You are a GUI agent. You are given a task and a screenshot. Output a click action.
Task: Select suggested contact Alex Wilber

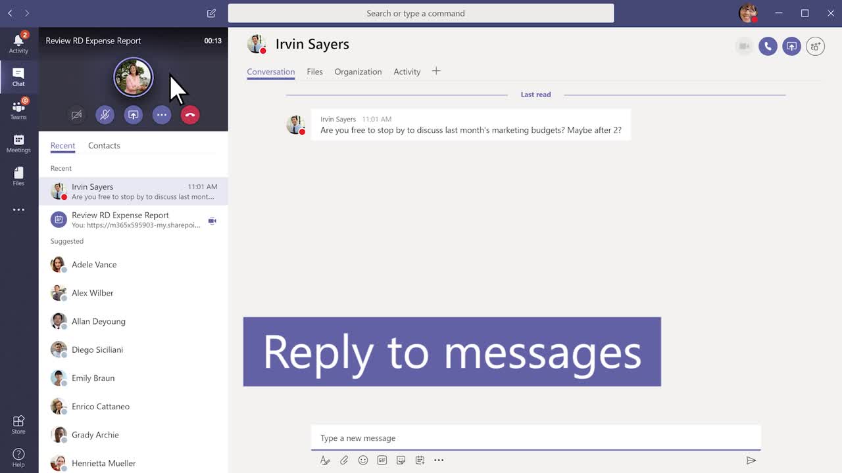134,293
